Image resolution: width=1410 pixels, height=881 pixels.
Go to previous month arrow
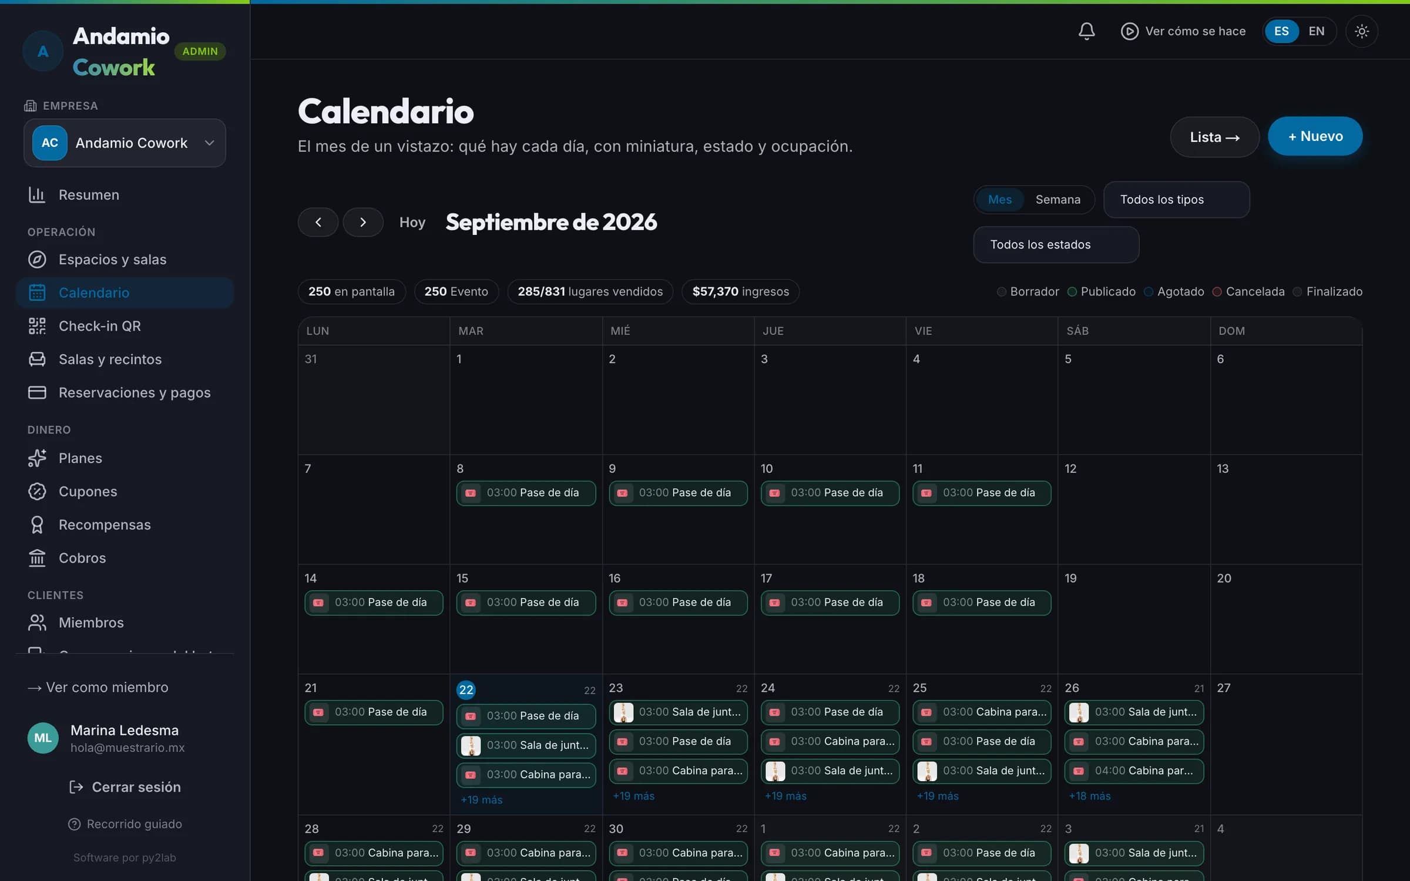tap(318, 222)
